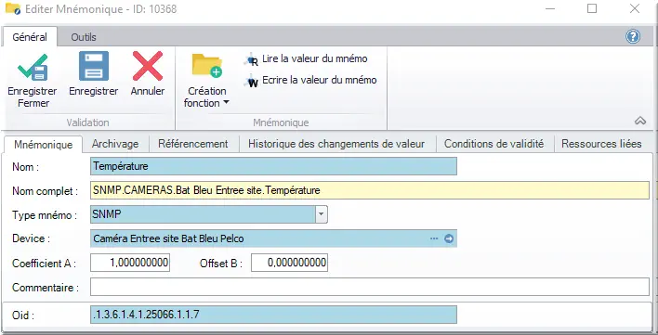This screenshot has height=335, width=658.
Task: Go to the Device using the arrow icon
Action: [449, 238]
